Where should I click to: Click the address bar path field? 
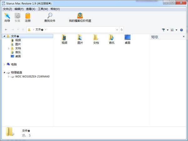coord(73,30)
